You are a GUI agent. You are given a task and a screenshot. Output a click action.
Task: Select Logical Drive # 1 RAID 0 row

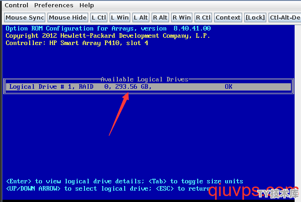148,86
